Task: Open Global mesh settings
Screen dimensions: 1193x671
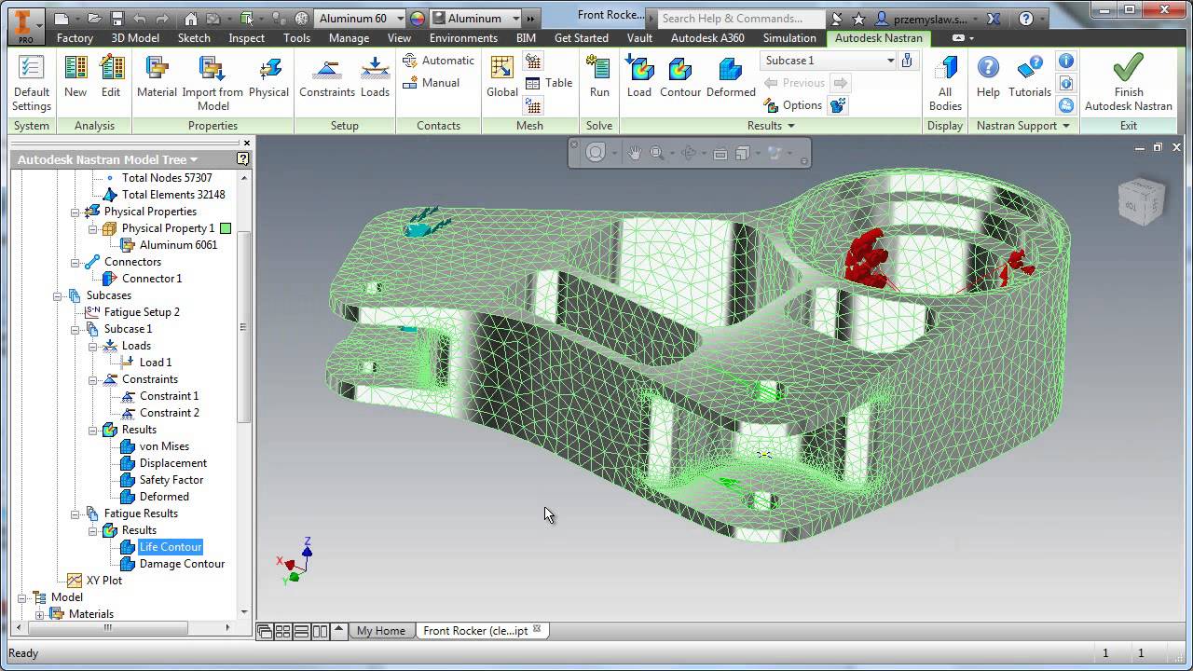Action: [502, 76]
